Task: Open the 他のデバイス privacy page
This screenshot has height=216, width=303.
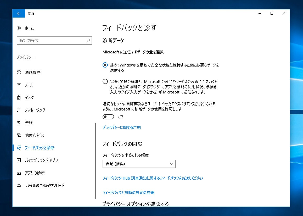Action: click(35, 135)
